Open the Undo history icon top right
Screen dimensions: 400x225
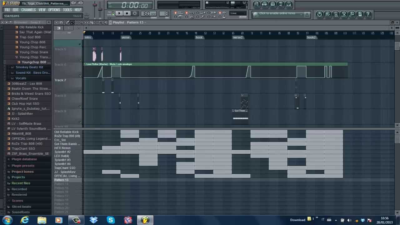[320, 15]
